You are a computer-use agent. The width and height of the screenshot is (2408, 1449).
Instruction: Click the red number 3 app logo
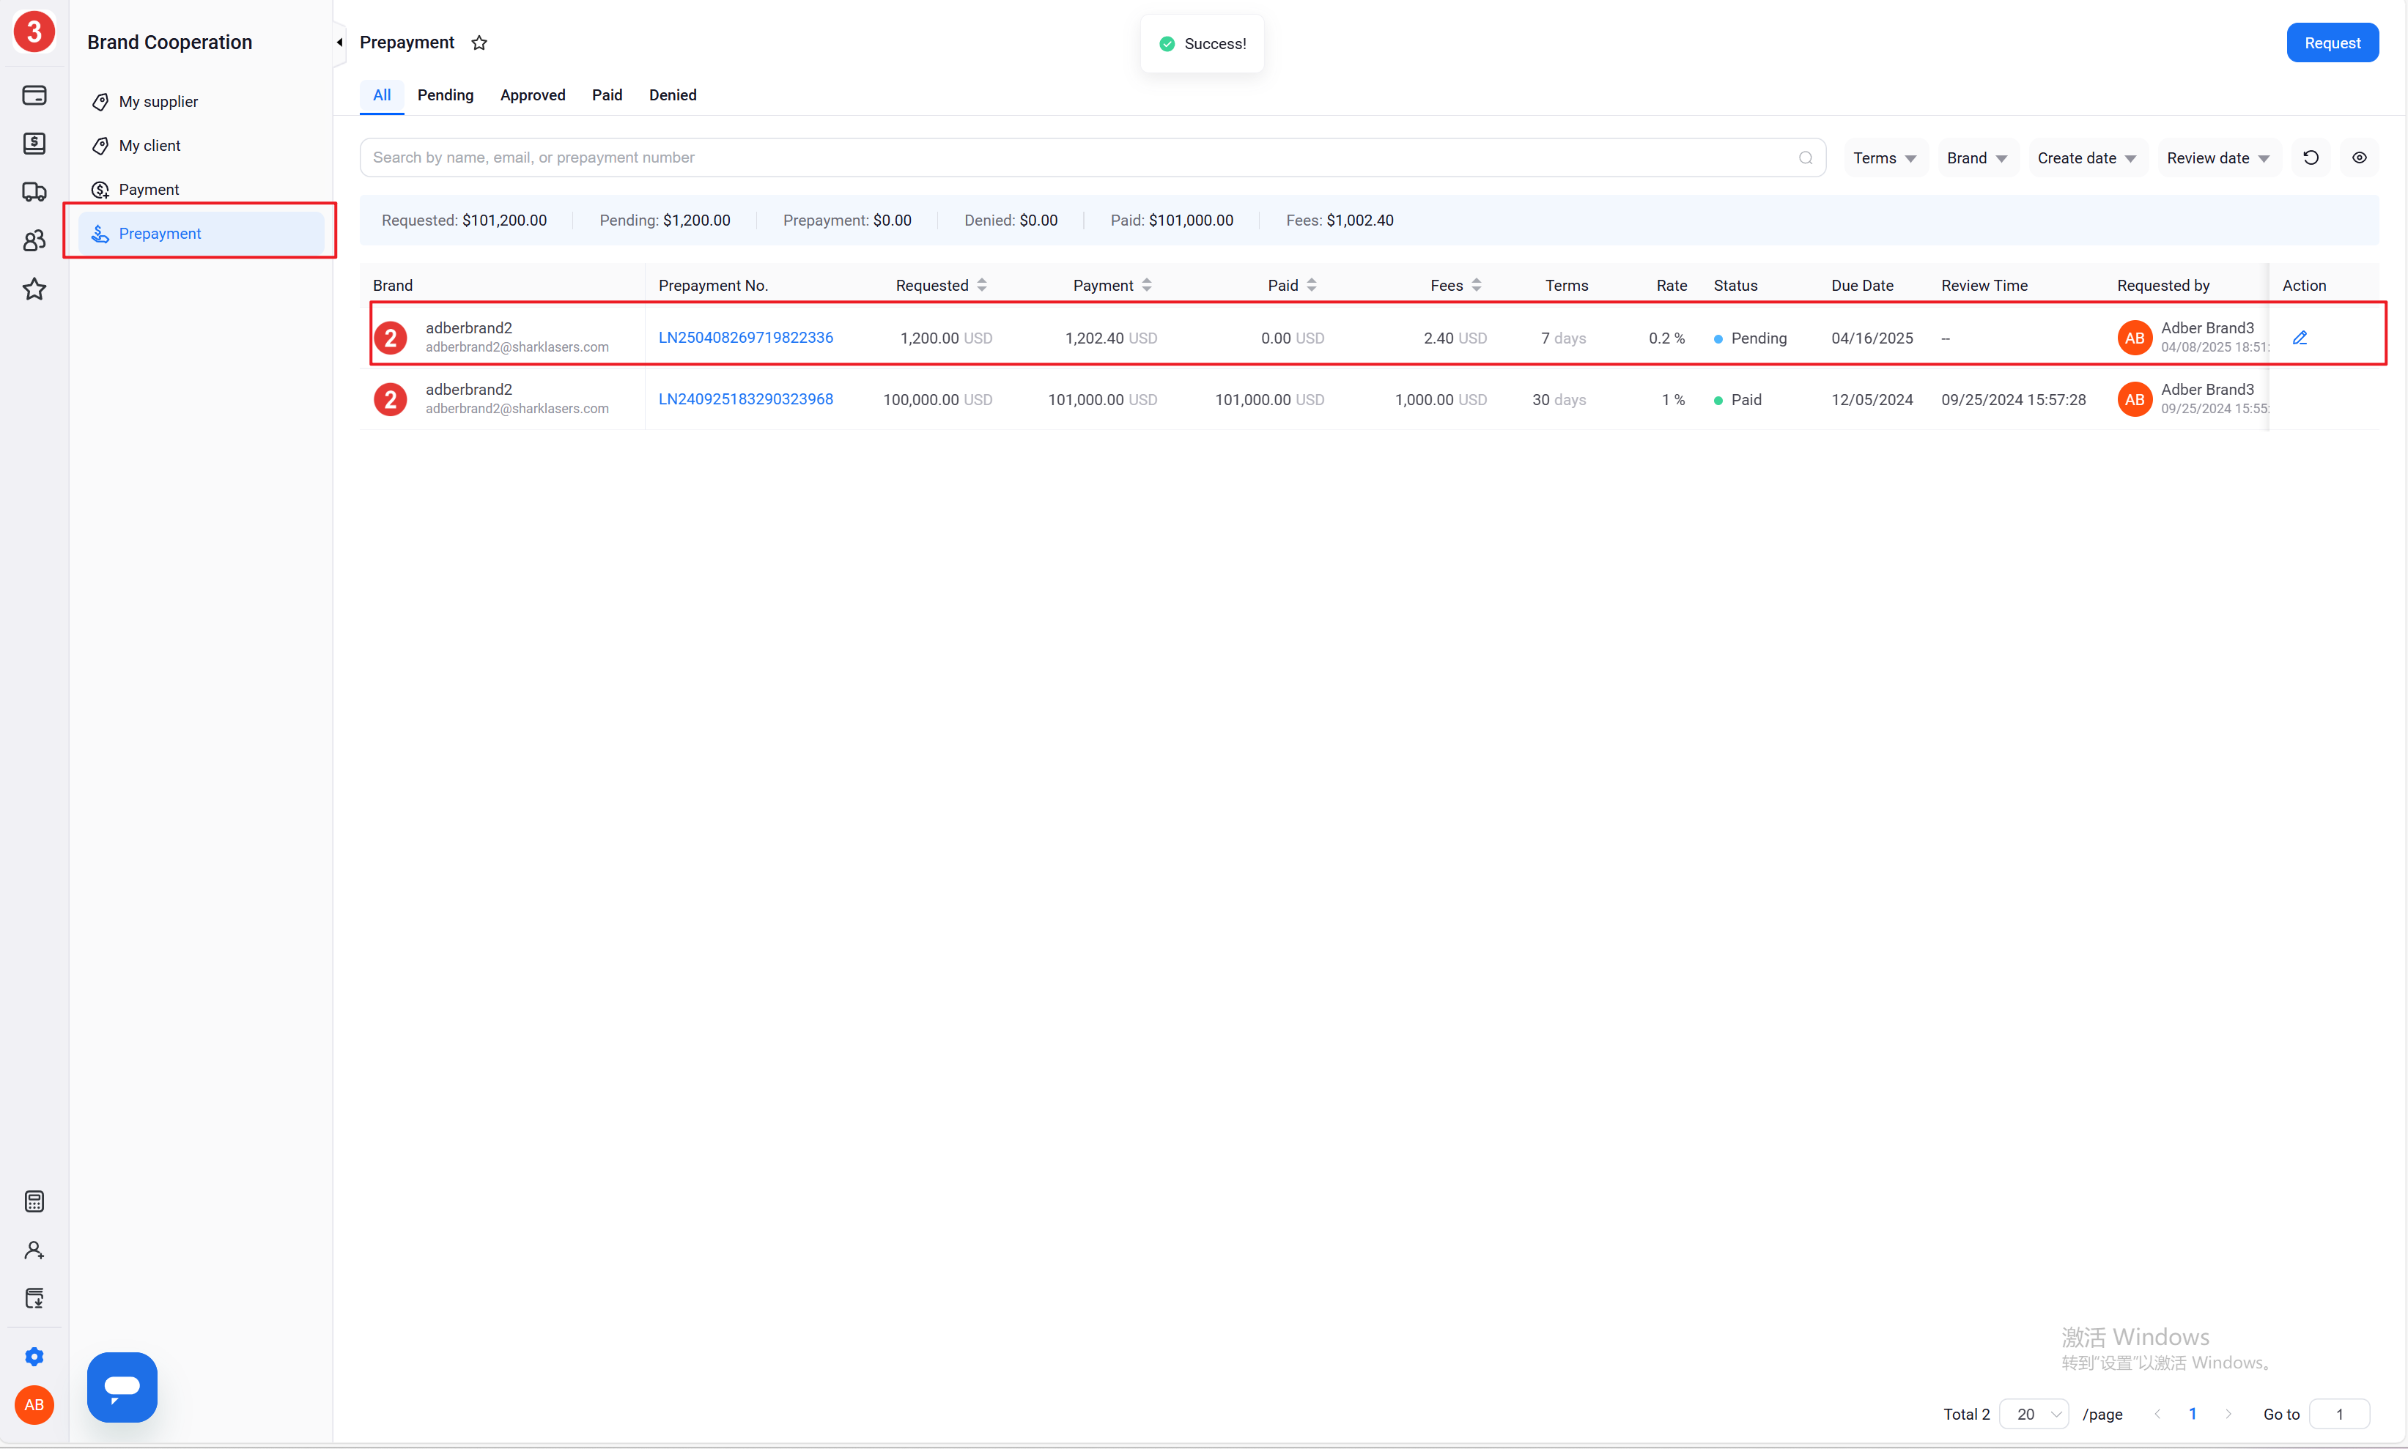pyautogui.click(x=34, y=32)
